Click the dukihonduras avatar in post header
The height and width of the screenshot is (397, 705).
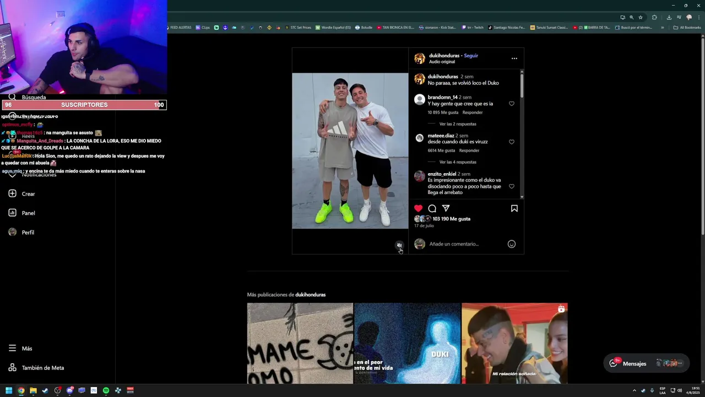(420, 58)
